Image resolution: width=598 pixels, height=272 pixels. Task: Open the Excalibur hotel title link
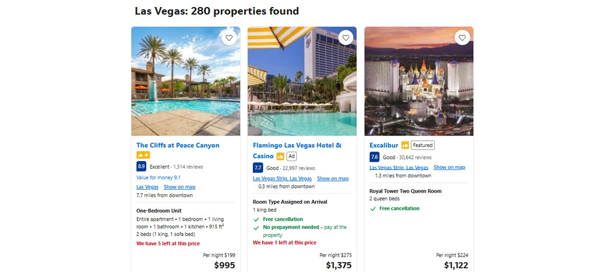coord(384,145)
